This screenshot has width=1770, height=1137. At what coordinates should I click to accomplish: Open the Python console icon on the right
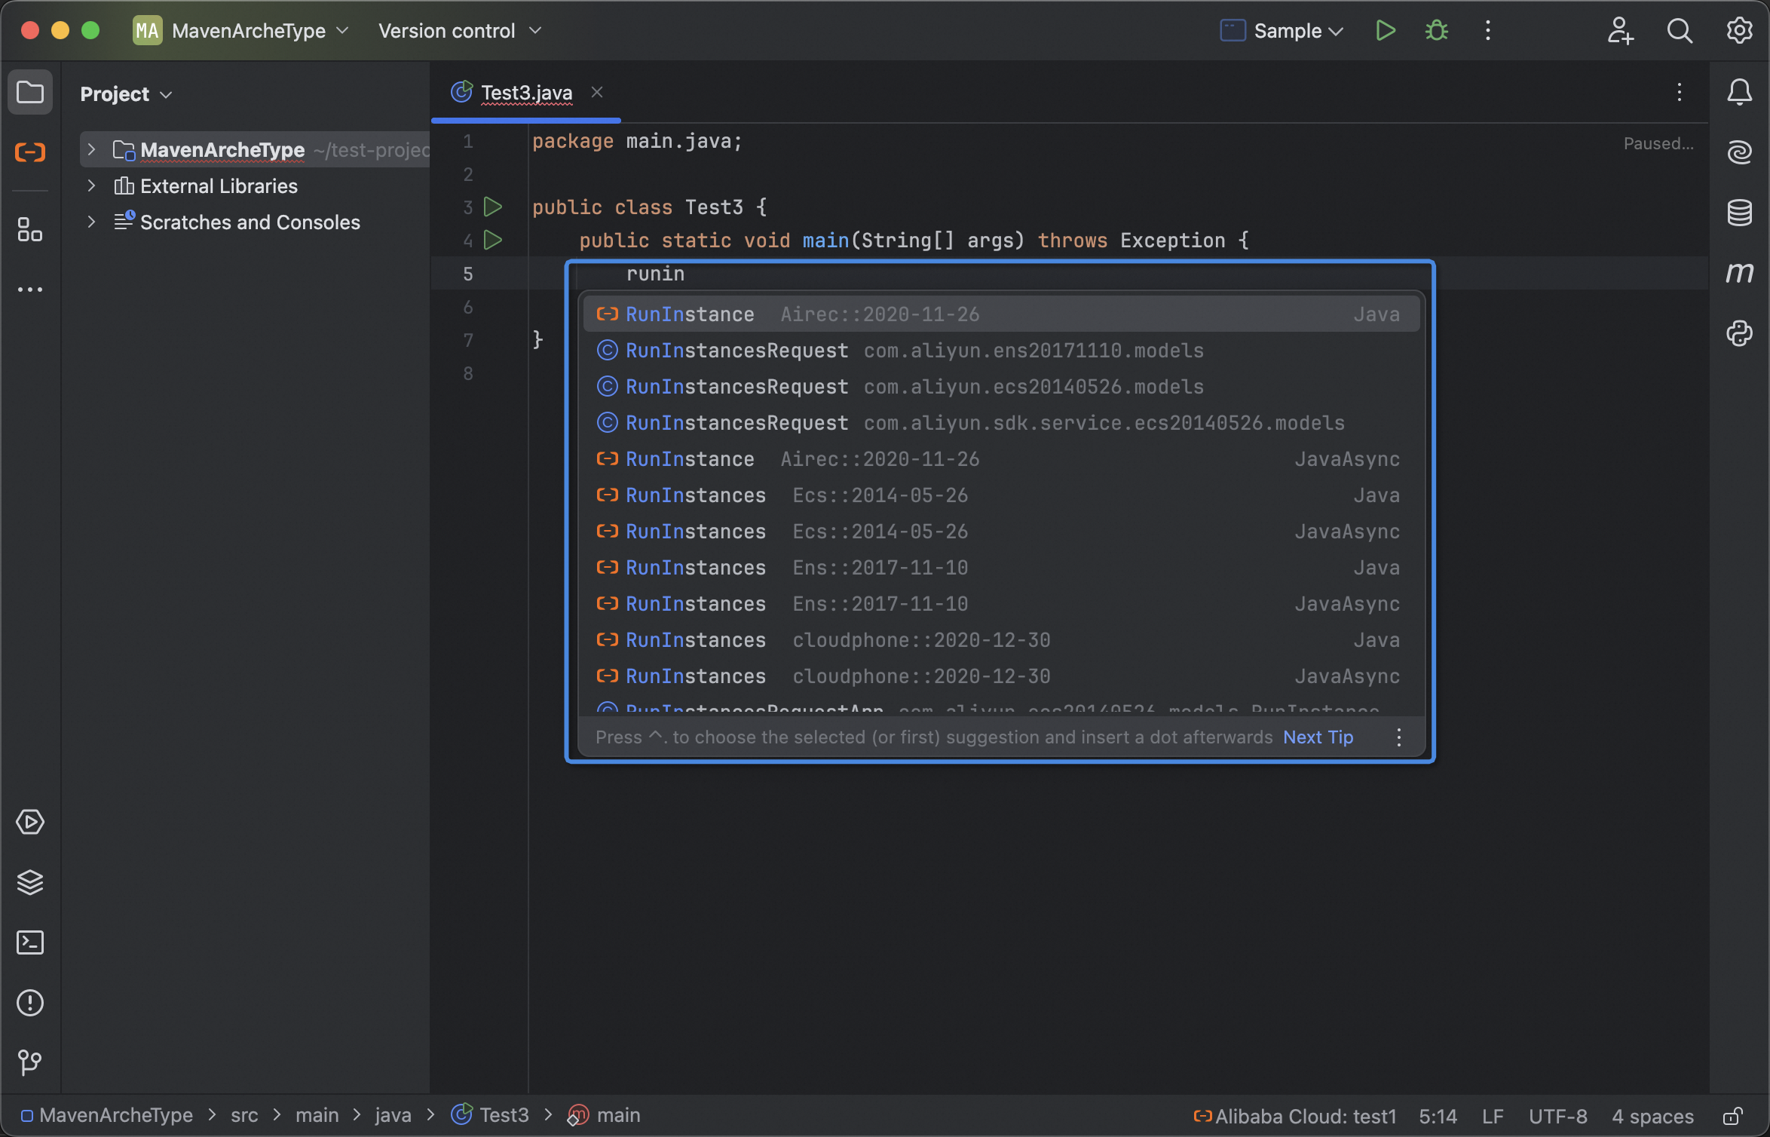1739,333
